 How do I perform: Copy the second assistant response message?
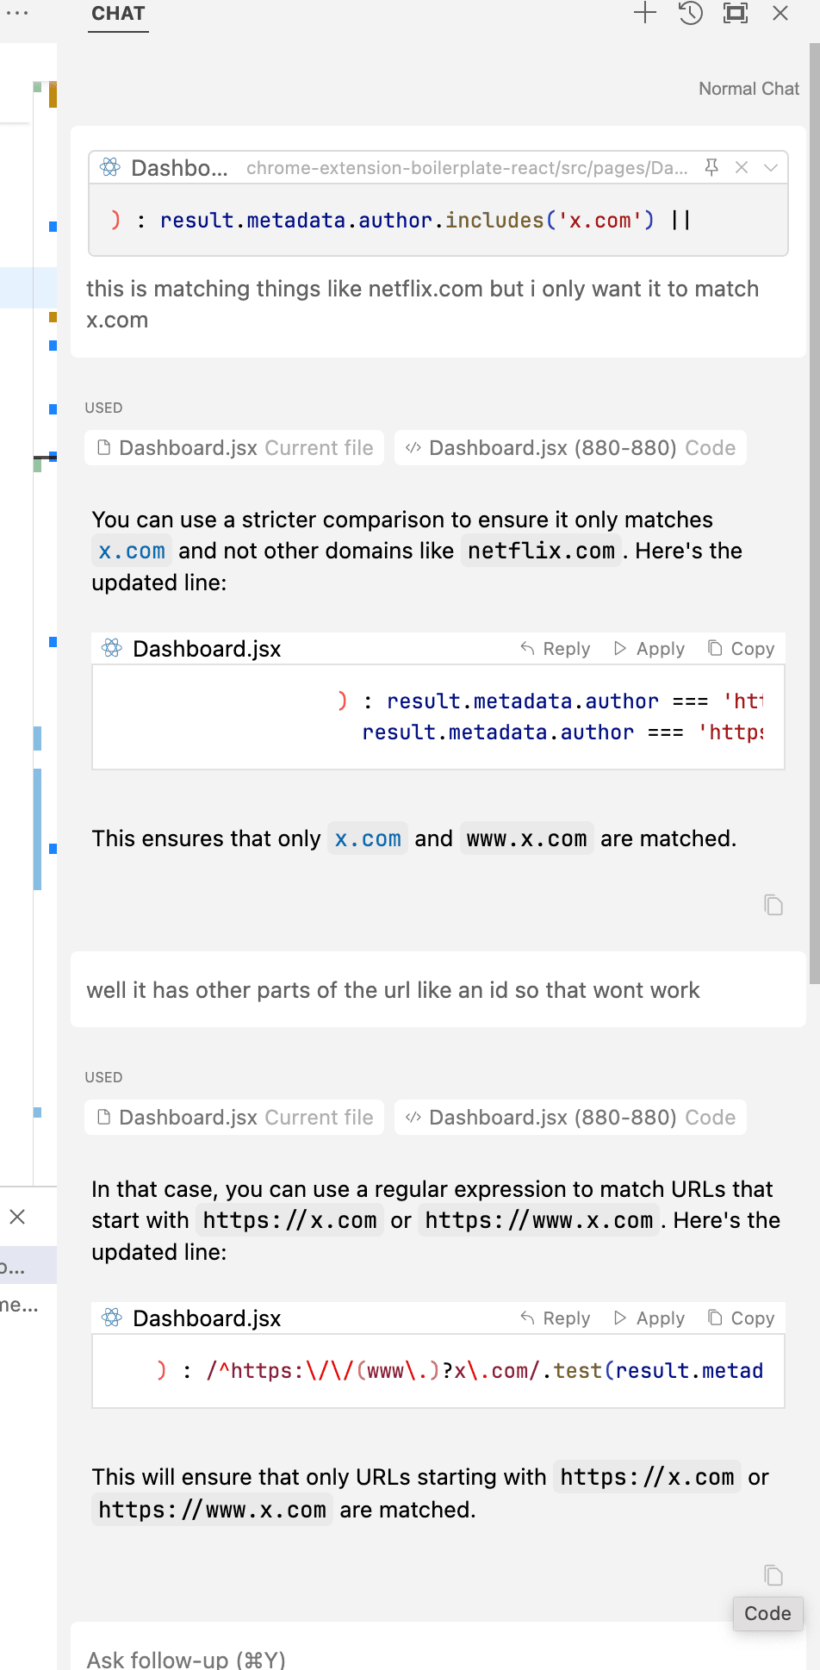click(x=773, y=1575)
